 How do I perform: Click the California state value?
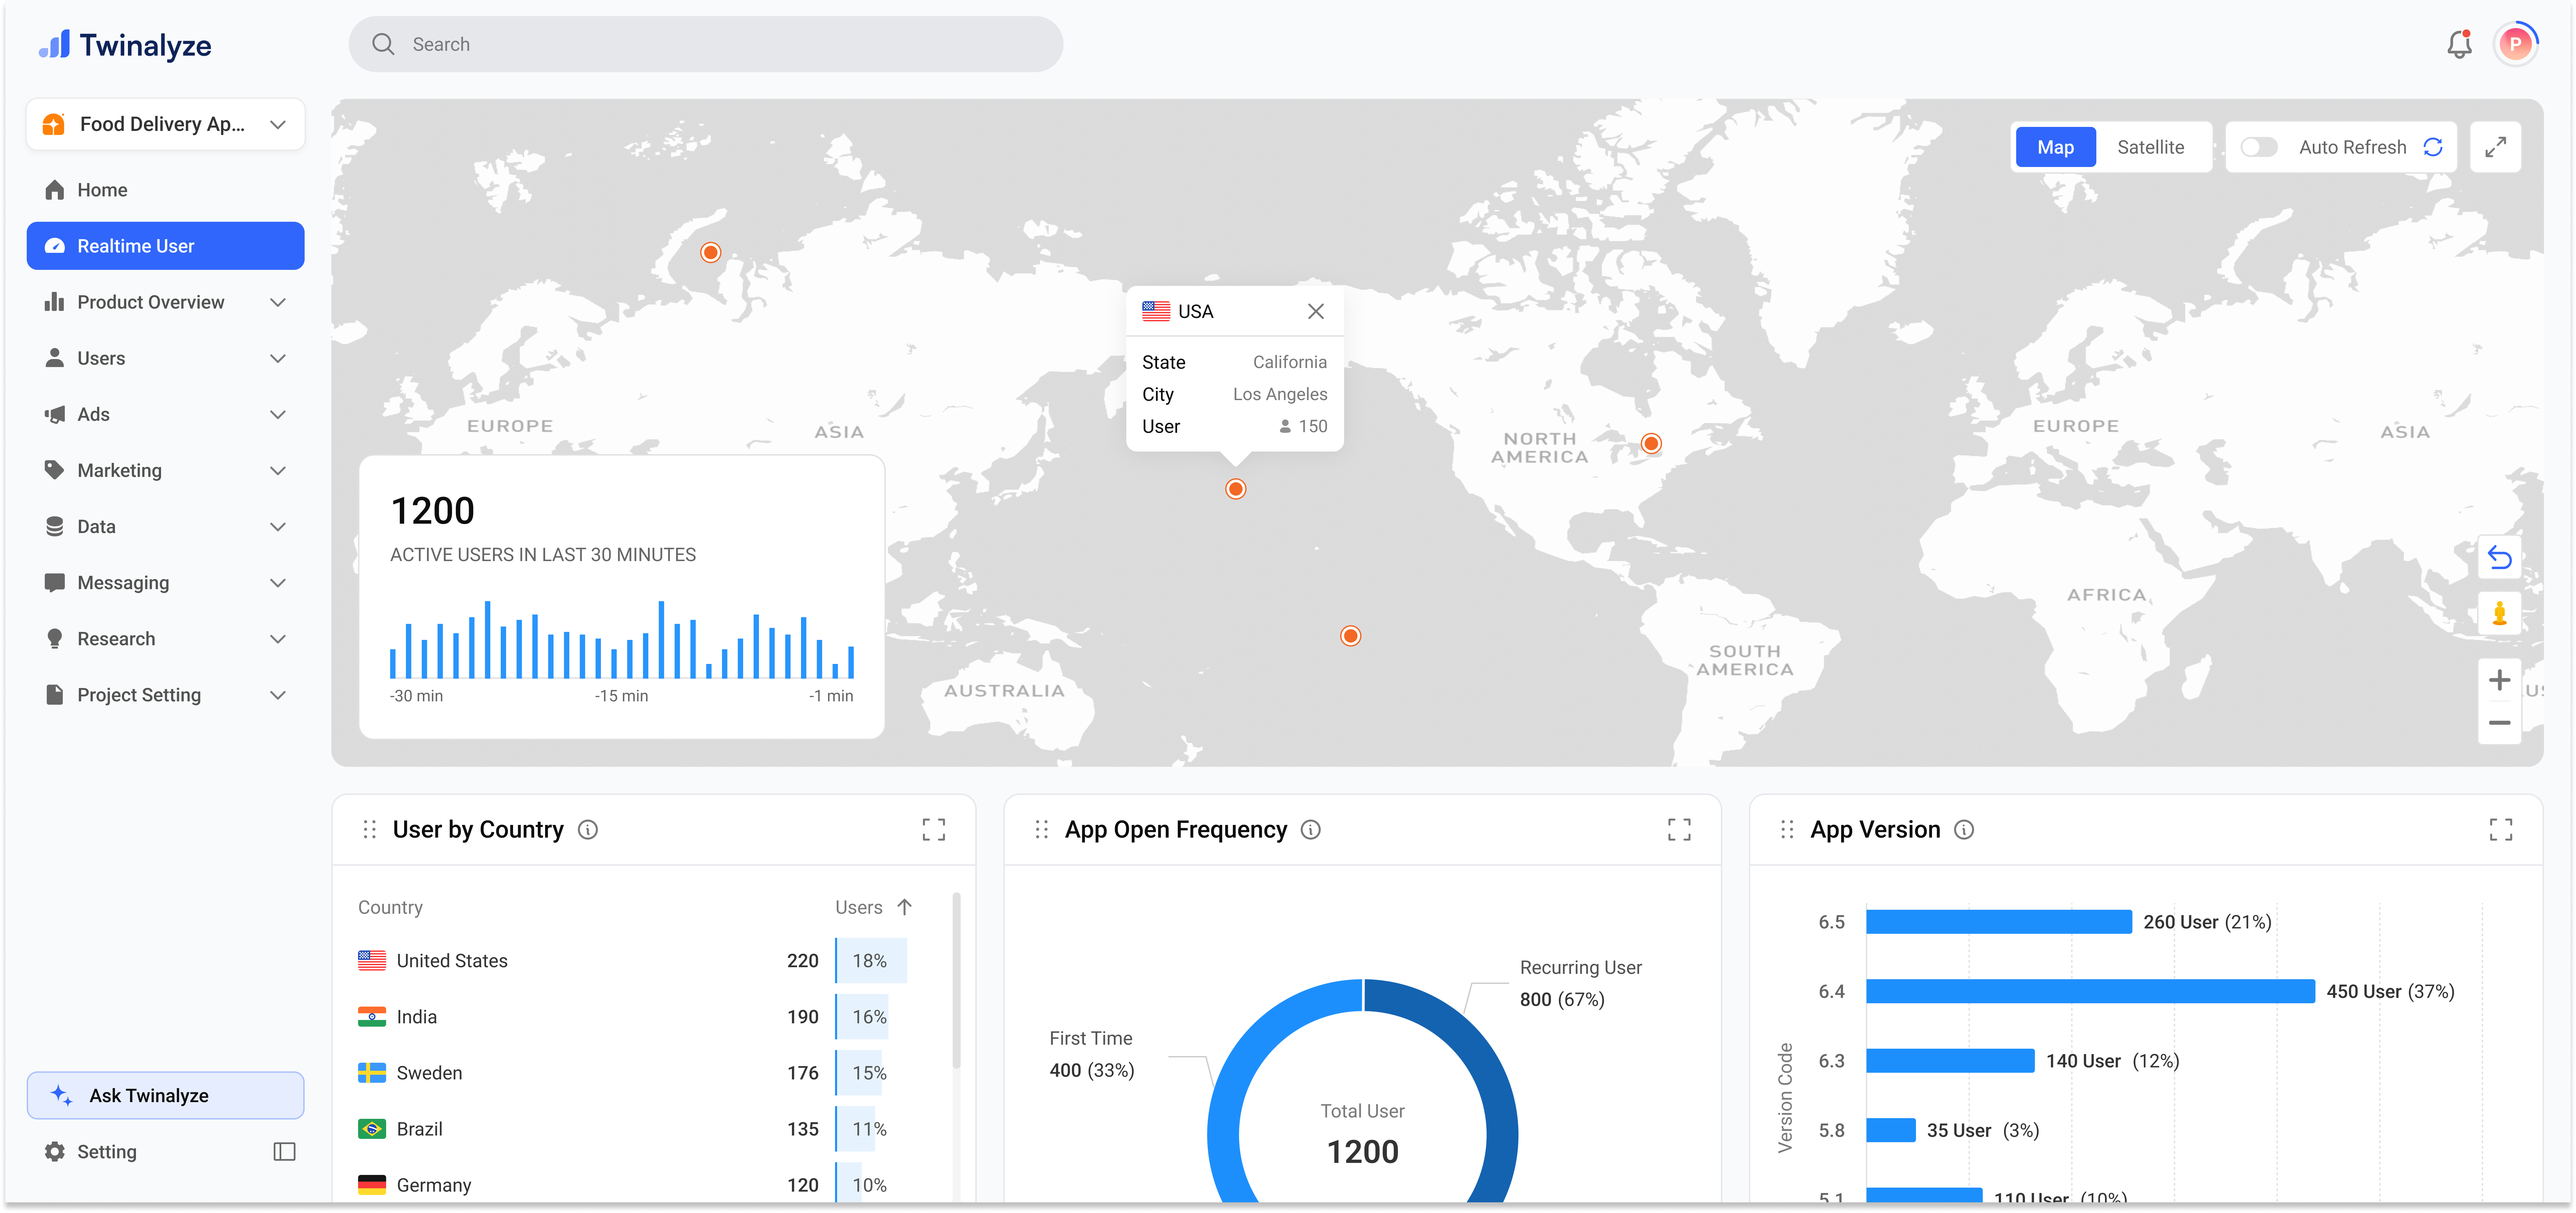(1290, 362)
